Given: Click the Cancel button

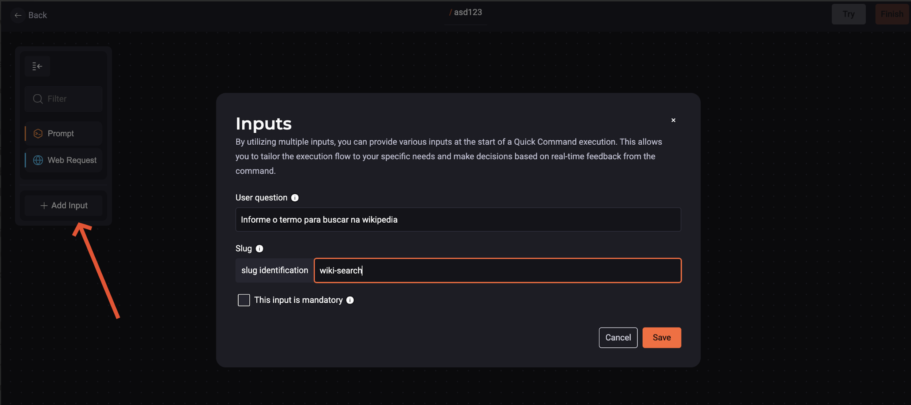Looking at the screenshot, I should coord(617,337).
